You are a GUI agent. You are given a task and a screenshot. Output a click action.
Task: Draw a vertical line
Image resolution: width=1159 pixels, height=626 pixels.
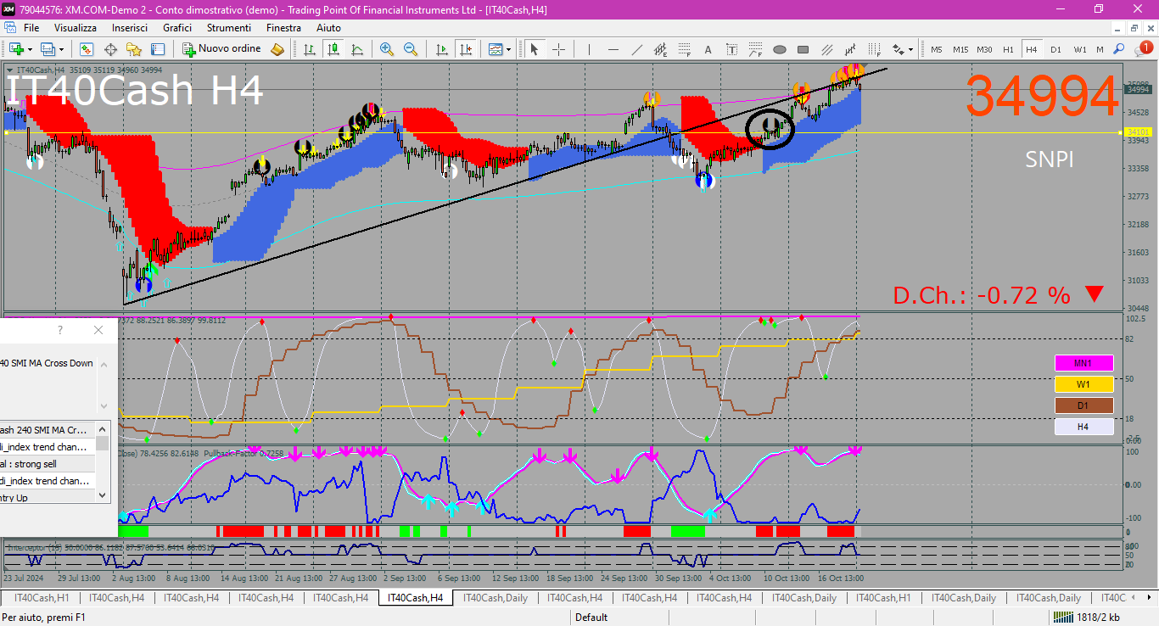[x=588, y=49]
